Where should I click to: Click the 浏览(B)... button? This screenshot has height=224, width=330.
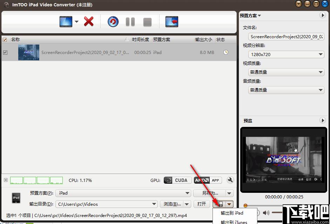coord(172,204)
